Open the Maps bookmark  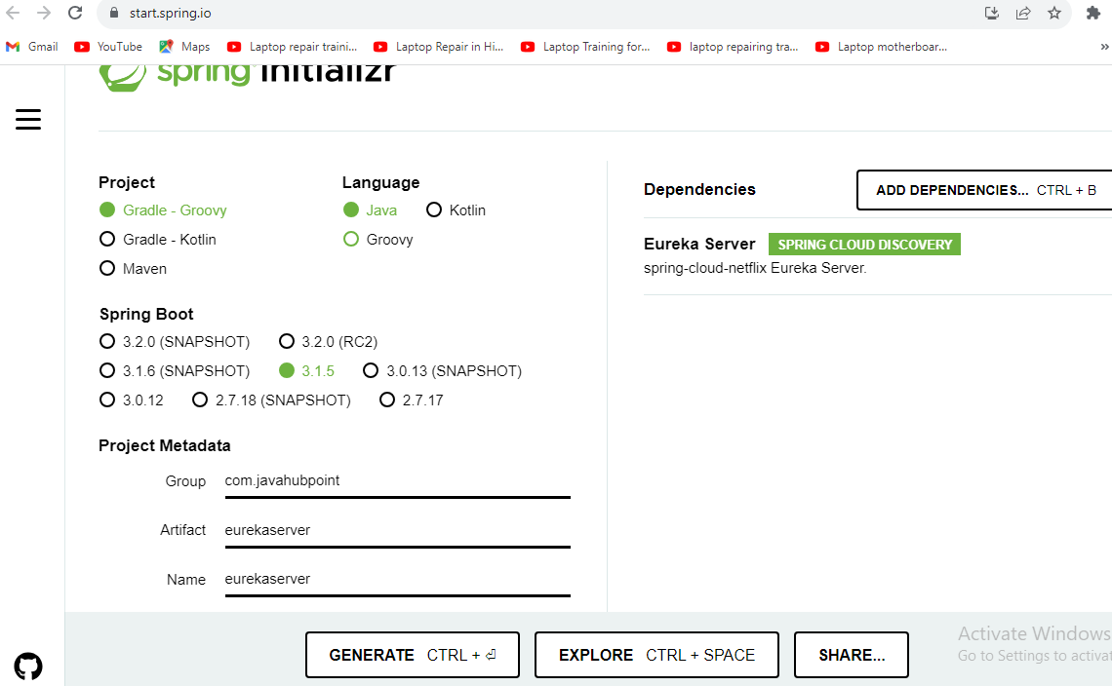pyautogui.click(x=184, y=47)
